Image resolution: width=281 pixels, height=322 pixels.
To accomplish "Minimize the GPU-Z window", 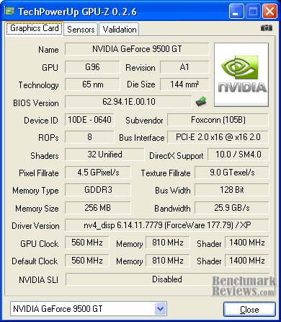I will pos(236,11).
